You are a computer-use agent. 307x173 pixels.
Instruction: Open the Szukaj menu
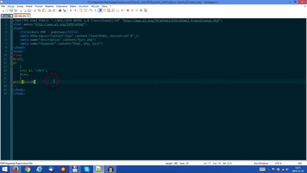click(x=20, y=6)
